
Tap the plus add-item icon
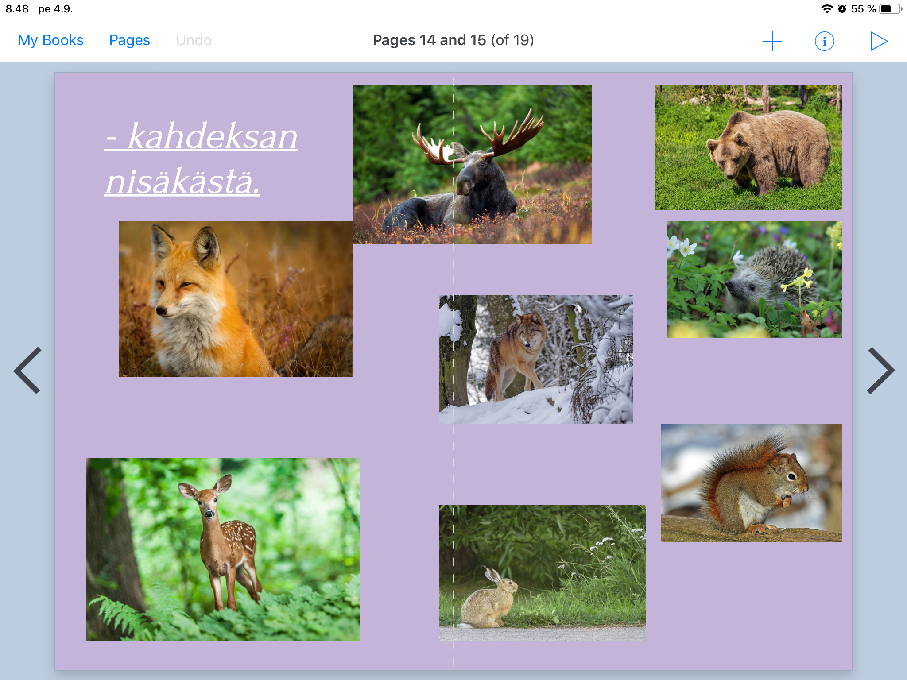772,41
